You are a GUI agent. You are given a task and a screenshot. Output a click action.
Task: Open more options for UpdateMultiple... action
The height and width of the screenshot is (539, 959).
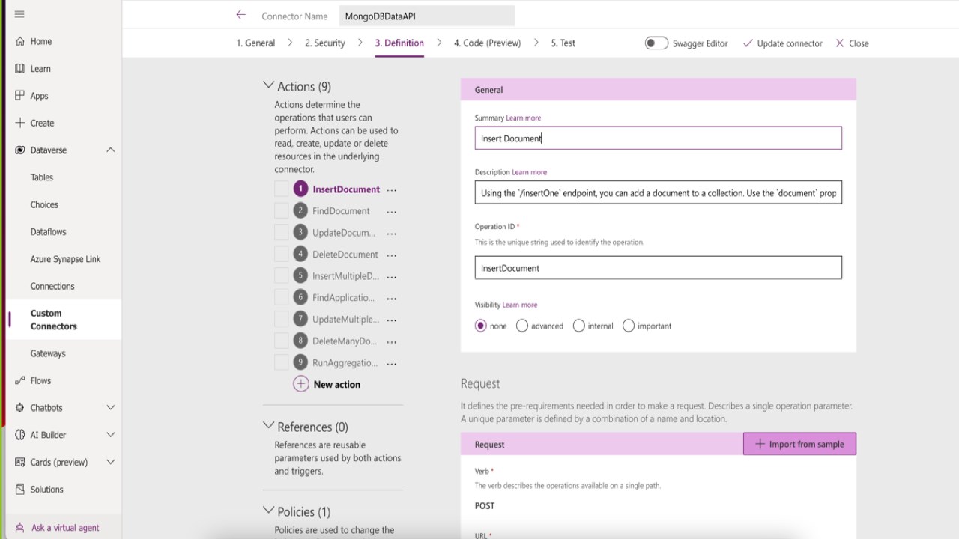[391, 320]
